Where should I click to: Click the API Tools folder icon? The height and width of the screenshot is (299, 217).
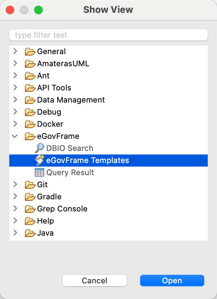(x=30, y=88)
